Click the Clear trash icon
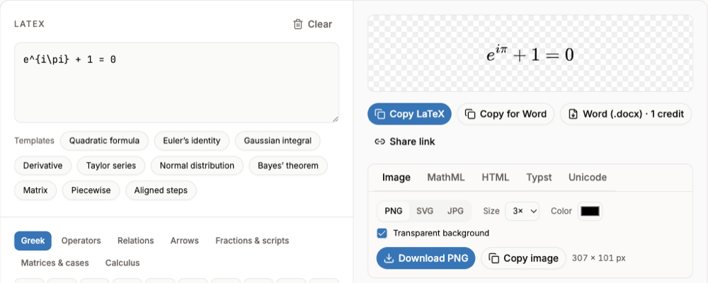This screenshot has height=283, width=708. (x=298, y=24)
